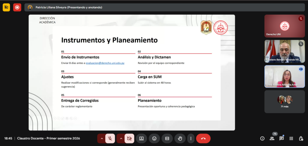The image size is (308, 146).
Task: Raise hand using the hand icon
Action: [x=180, y=138]
